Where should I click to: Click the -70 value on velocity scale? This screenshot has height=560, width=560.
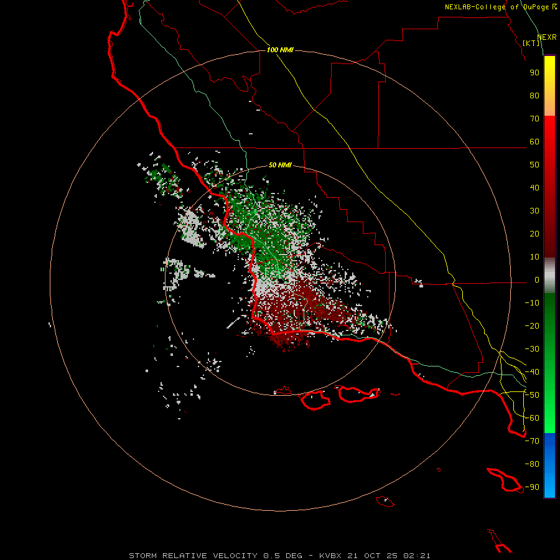coord(532,441)
